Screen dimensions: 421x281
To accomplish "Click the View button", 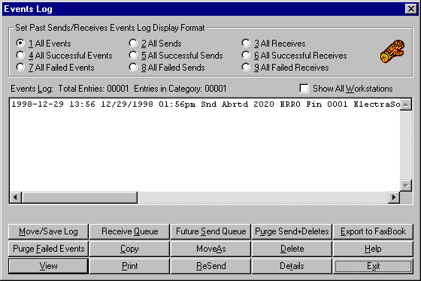I will tap(48, 266).
